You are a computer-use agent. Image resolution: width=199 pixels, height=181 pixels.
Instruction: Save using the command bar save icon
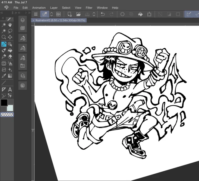[87, 14]
